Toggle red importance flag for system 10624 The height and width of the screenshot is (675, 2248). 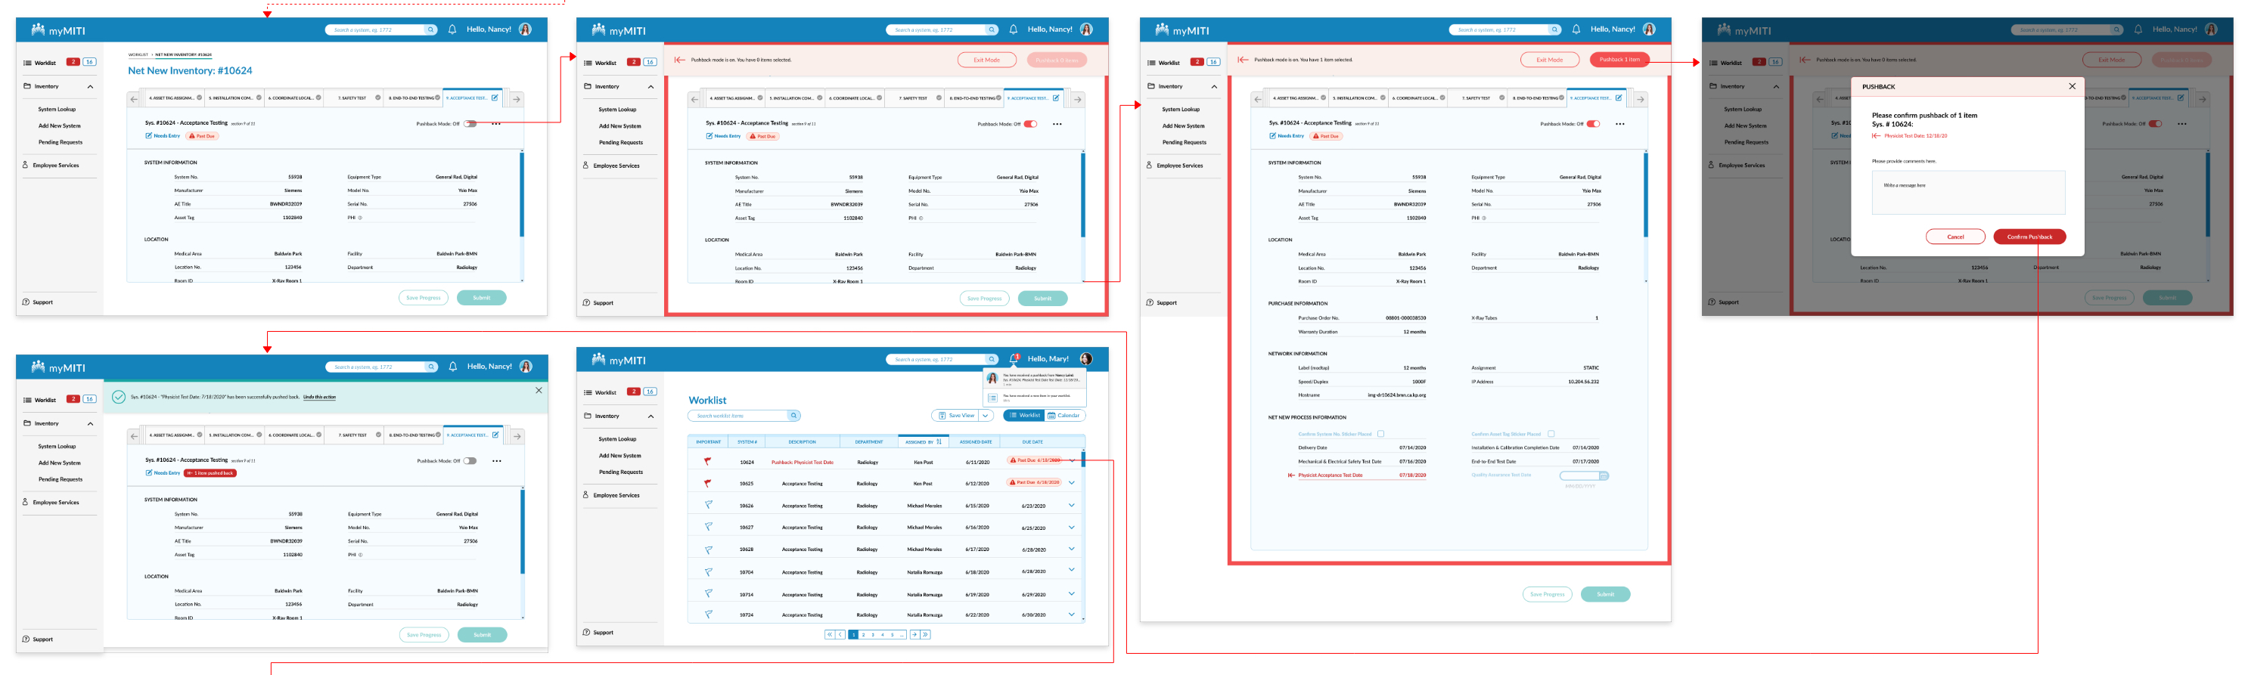coord(708,460)
